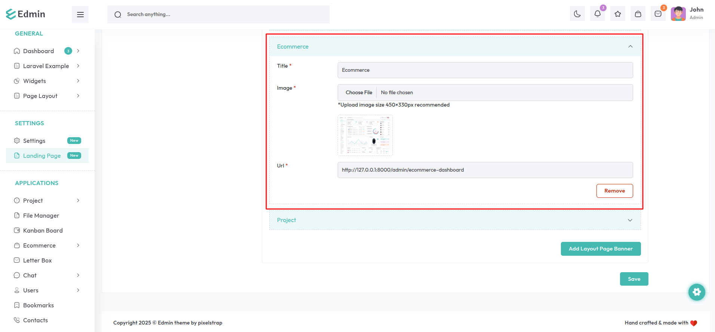Click the Edmin logo
Viewport: 715px width, 332px height.
(25, 14)
